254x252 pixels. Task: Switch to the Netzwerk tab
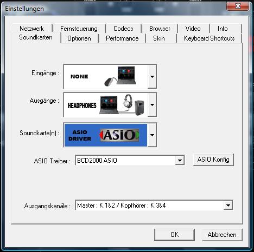tap(32, 29)
